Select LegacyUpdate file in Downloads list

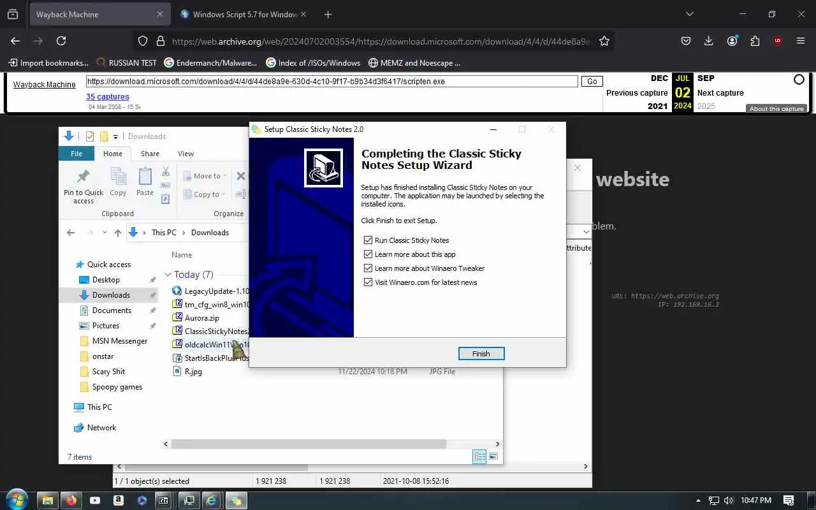pos(210,291)
